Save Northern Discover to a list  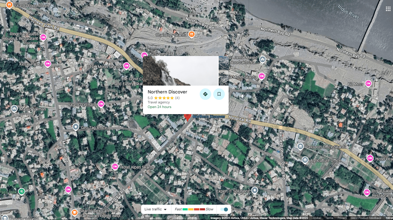219,94
